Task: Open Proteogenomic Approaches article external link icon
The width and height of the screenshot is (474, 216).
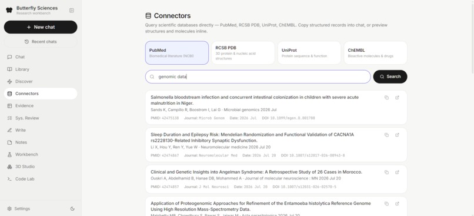Action: 397,204
